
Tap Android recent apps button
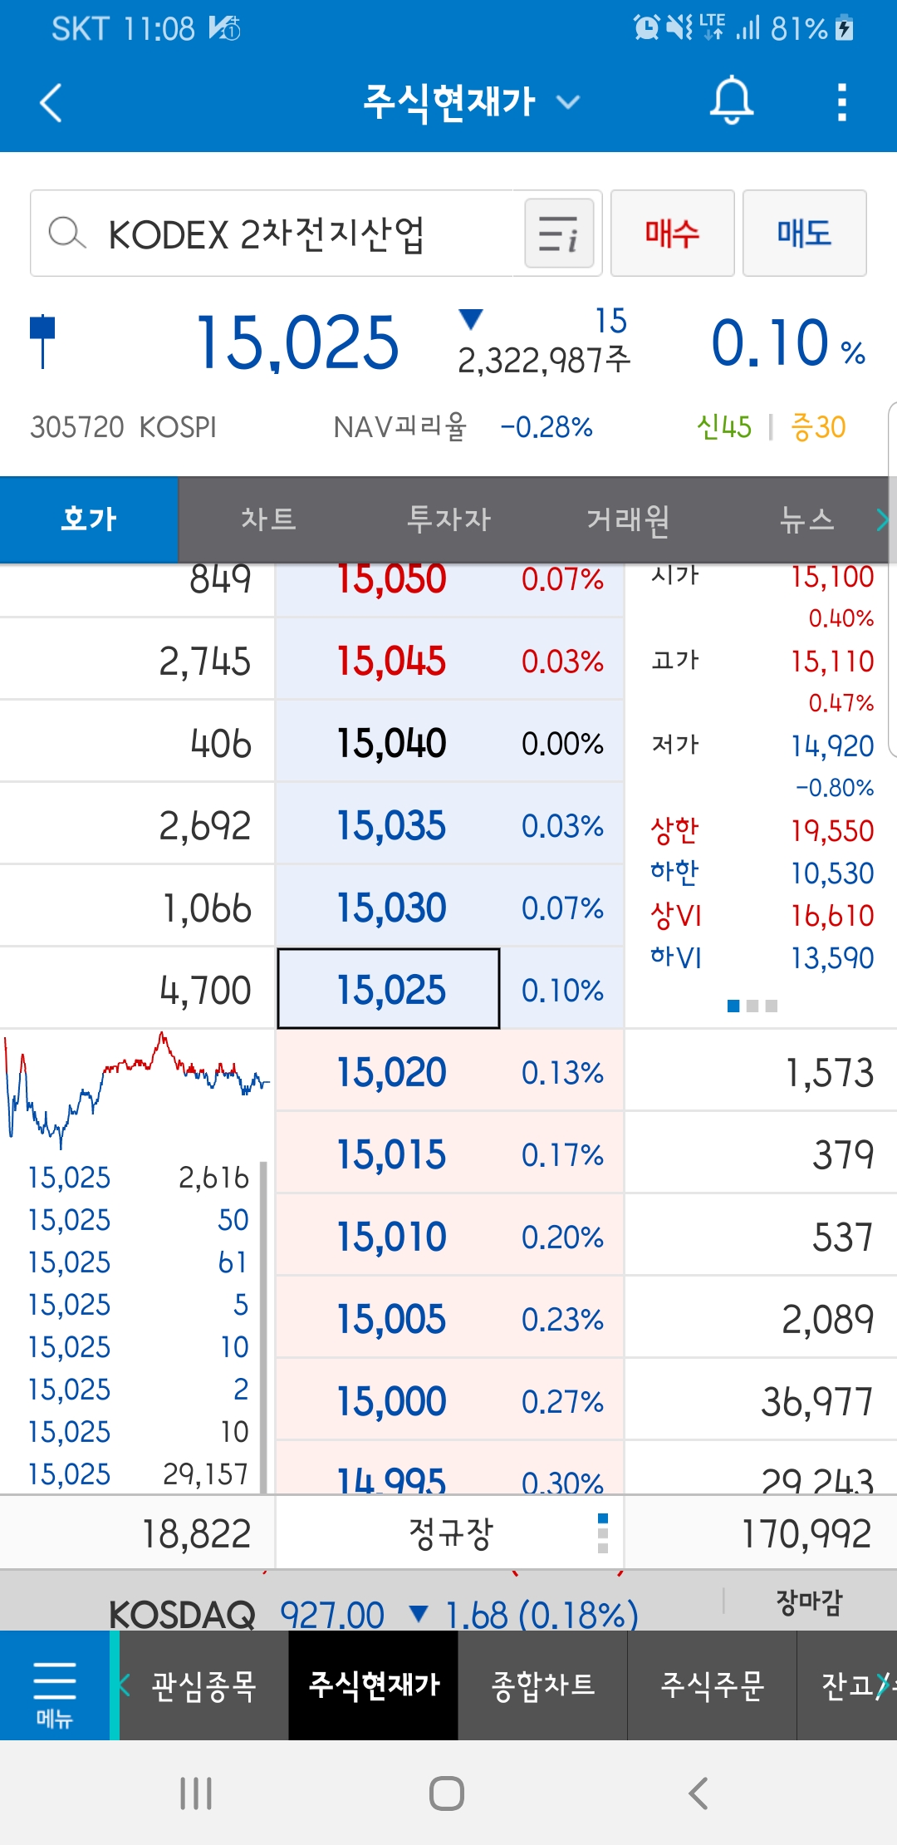coord(197,1793)
